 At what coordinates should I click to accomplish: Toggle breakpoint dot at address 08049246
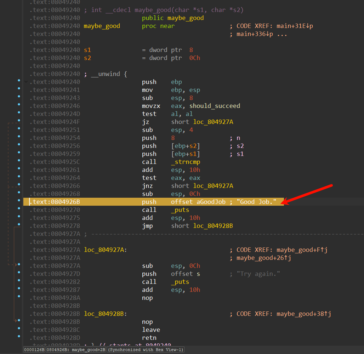tap(19, 104)
